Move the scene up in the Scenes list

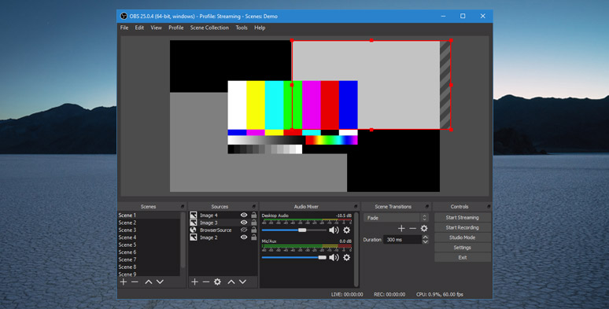pos(149,281)
